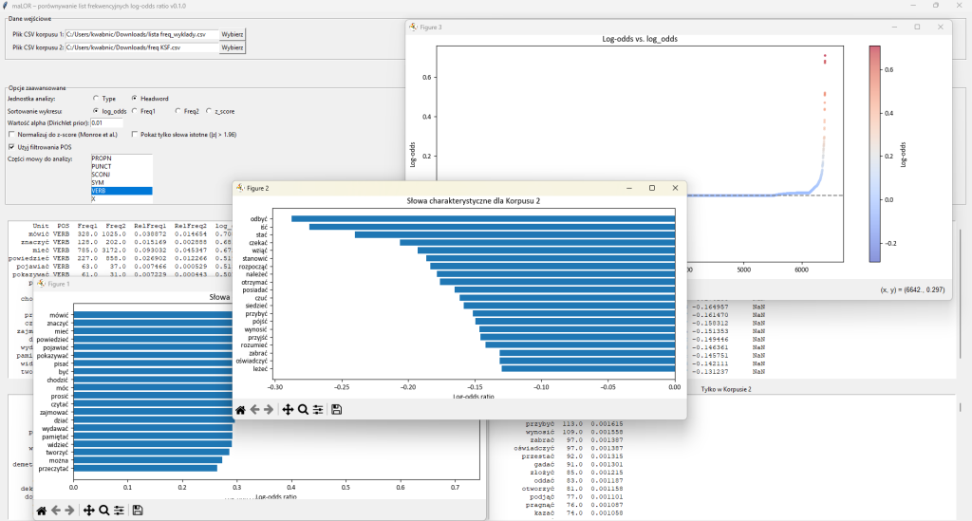Activate the Pan tool in Figure 1
972x521 pixels.
point(88,511)
